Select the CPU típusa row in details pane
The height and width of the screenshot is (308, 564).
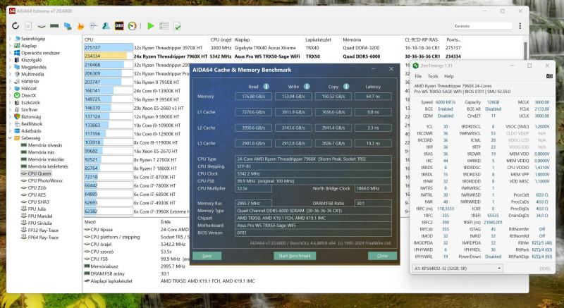(102, 230)
